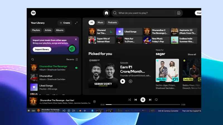Open Endless Indie Summer Hits tile
This screenshot has height=125, width=223.
pos(184,40)
